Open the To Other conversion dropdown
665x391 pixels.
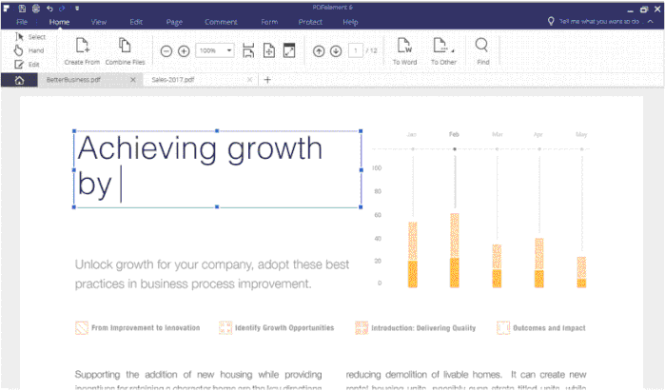(441, 45)
